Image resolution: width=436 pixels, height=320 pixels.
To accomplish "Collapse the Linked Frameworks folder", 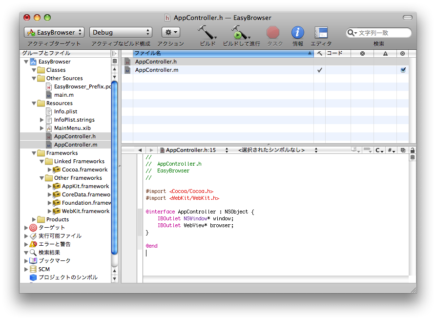I will [42, 161].
